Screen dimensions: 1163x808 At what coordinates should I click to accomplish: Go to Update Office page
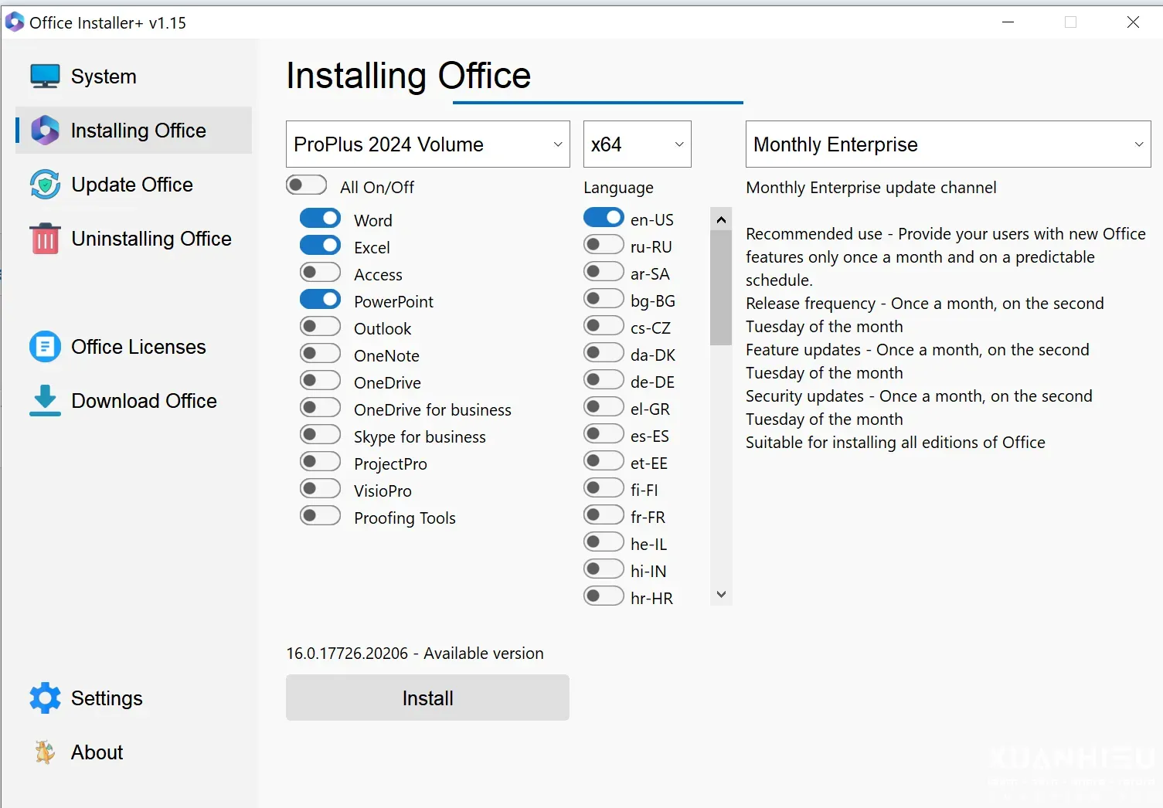pos(134,185)
